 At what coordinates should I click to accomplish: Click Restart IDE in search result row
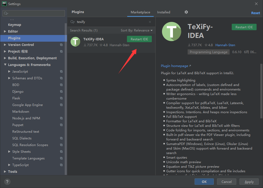tap(139, 39)
